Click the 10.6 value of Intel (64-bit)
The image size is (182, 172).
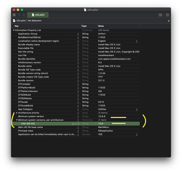[x=100, y=123]
